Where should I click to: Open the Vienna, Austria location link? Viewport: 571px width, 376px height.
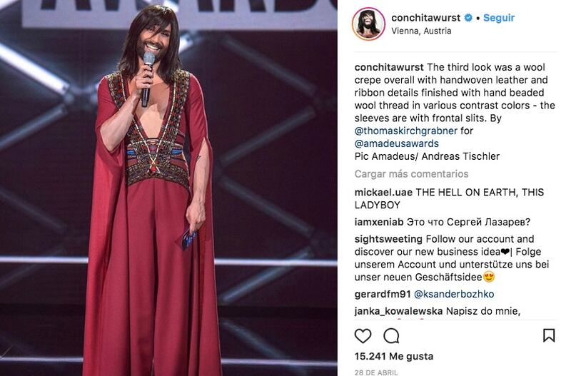(x=421, y=31)
